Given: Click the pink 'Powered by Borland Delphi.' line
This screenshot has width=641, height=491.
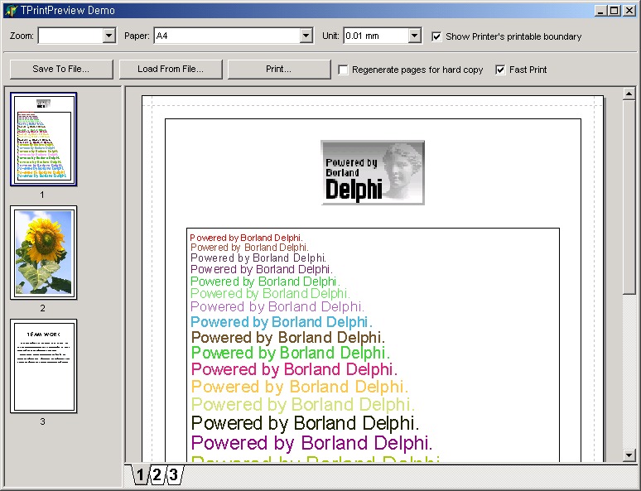Looking at the screenshot, I should [x=294, y=369].
